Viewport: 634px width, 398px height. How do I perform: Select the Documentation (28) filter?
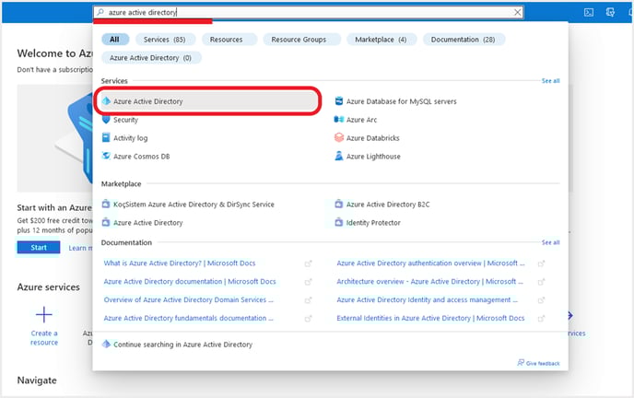pyautogui.click(x=463, y=40)
